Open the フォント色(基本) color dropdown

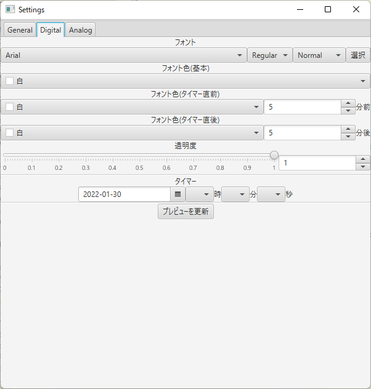pos(185,81)
